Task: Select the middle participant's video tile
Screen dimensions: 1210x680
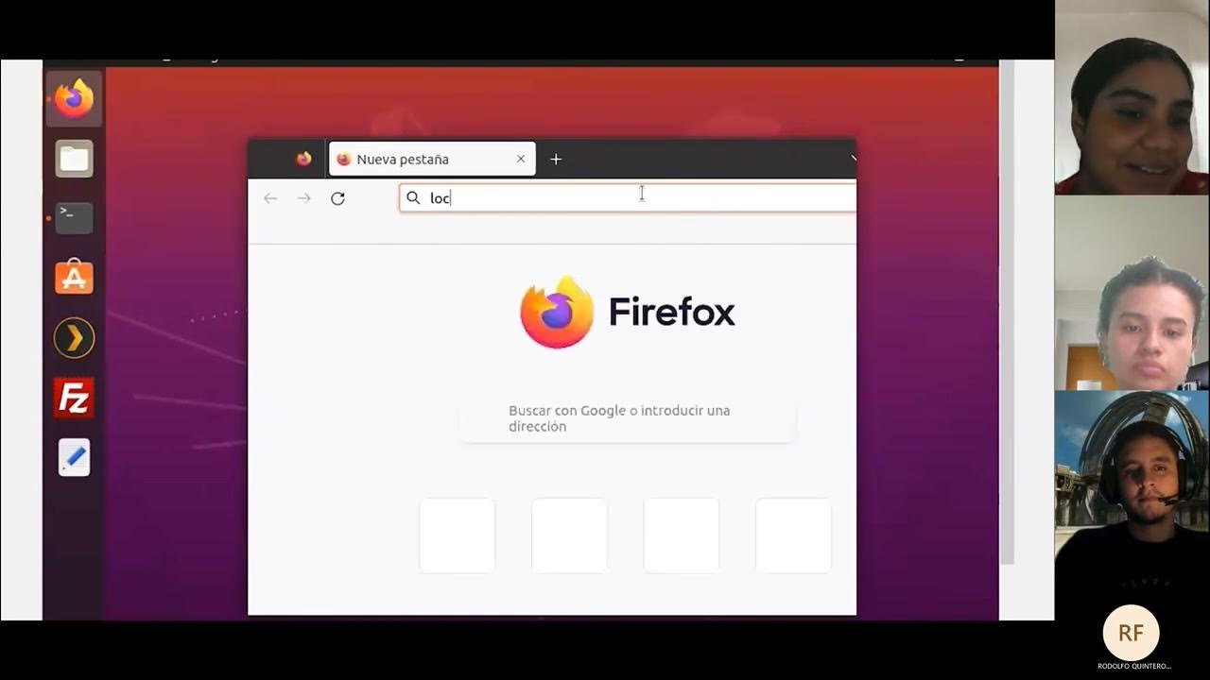Action: (1132, 293)
